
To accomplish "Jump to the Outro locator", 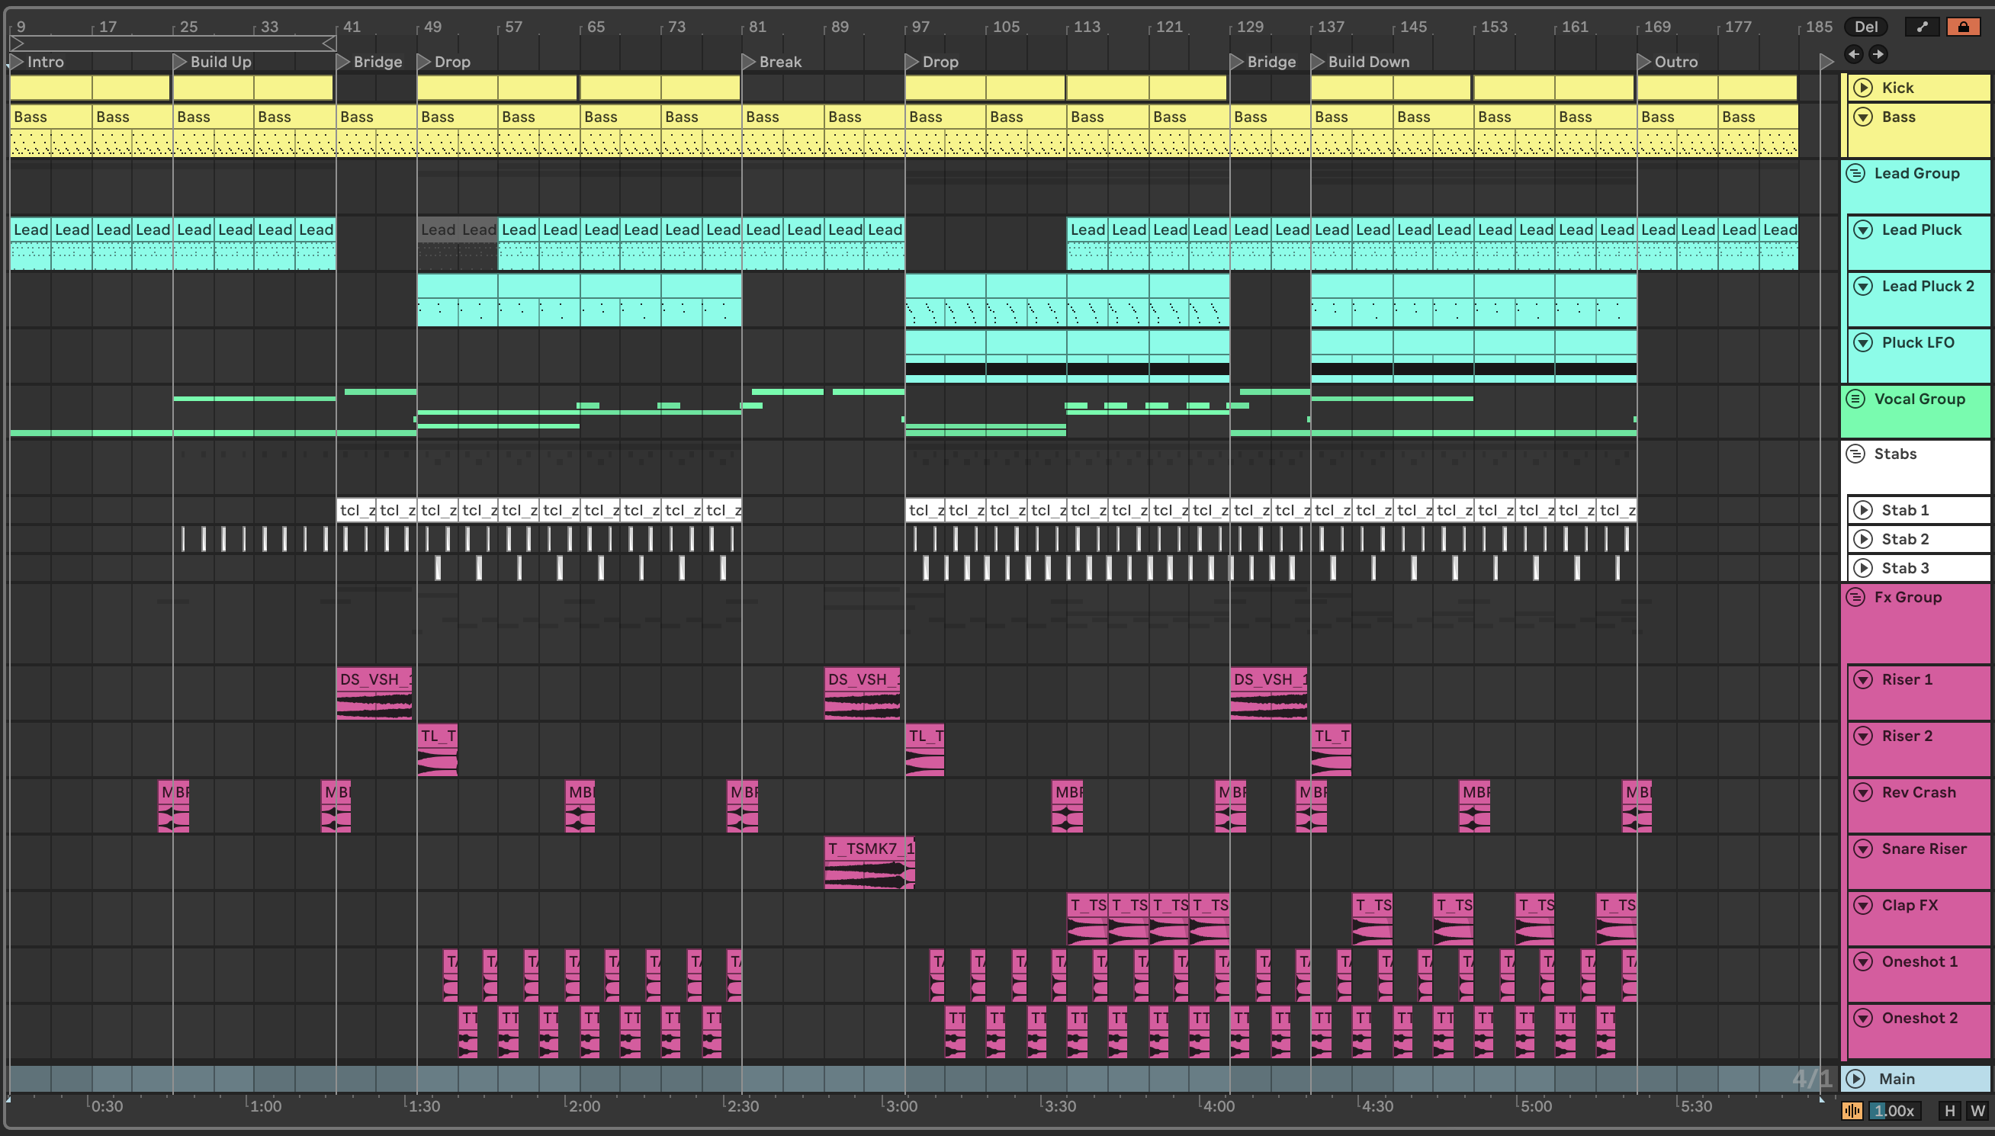I will pos(1667,62).
